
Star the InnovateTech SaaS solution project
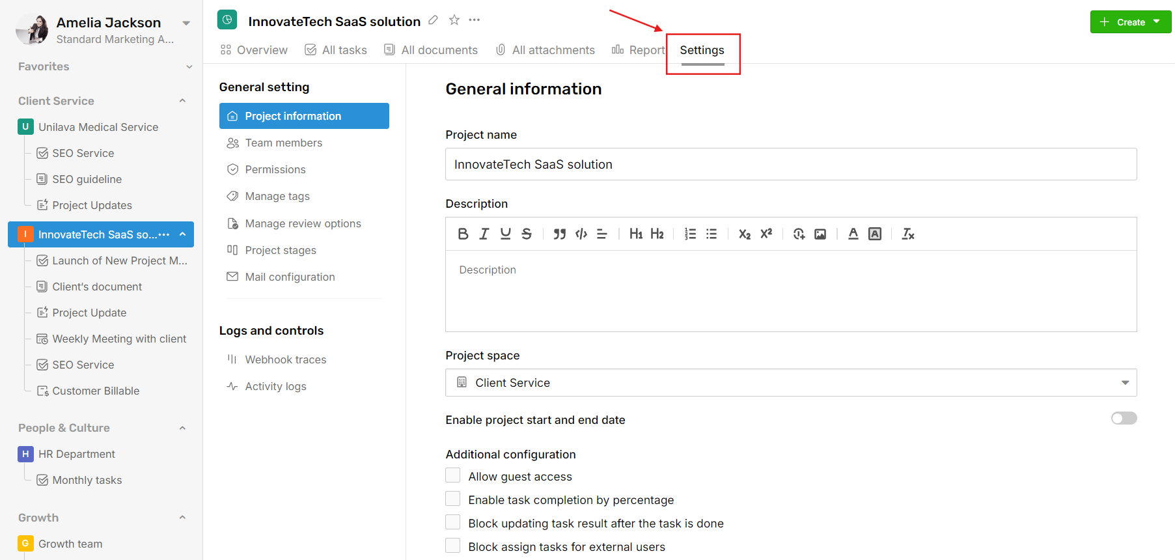tap(454, 20)
